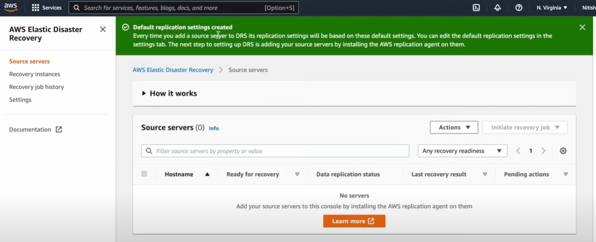
Task: Open the Actions dropdown
Action: (x=454, y=127)
